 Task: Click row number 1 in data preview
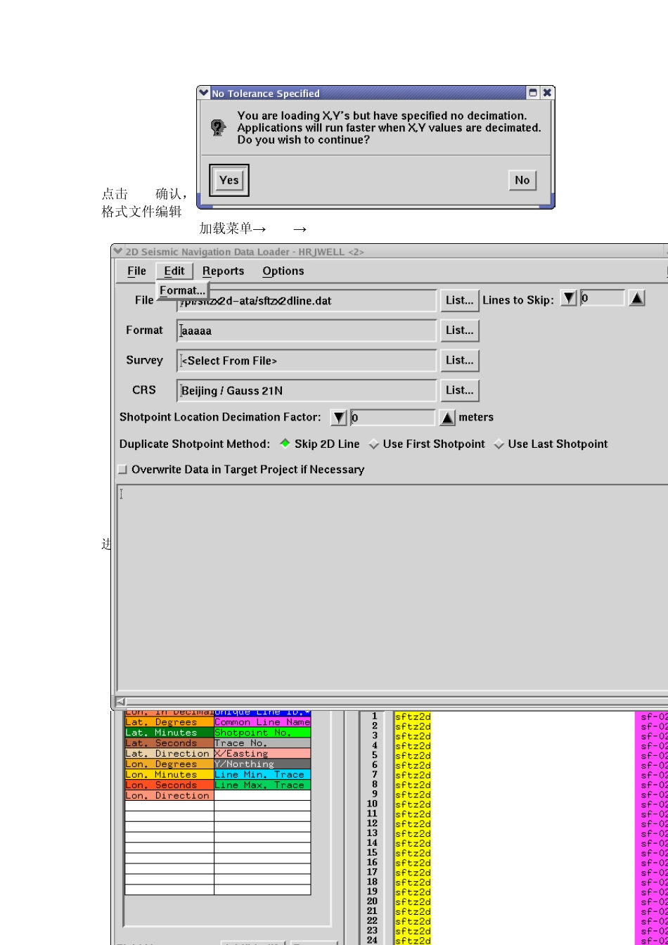[374, 716]
